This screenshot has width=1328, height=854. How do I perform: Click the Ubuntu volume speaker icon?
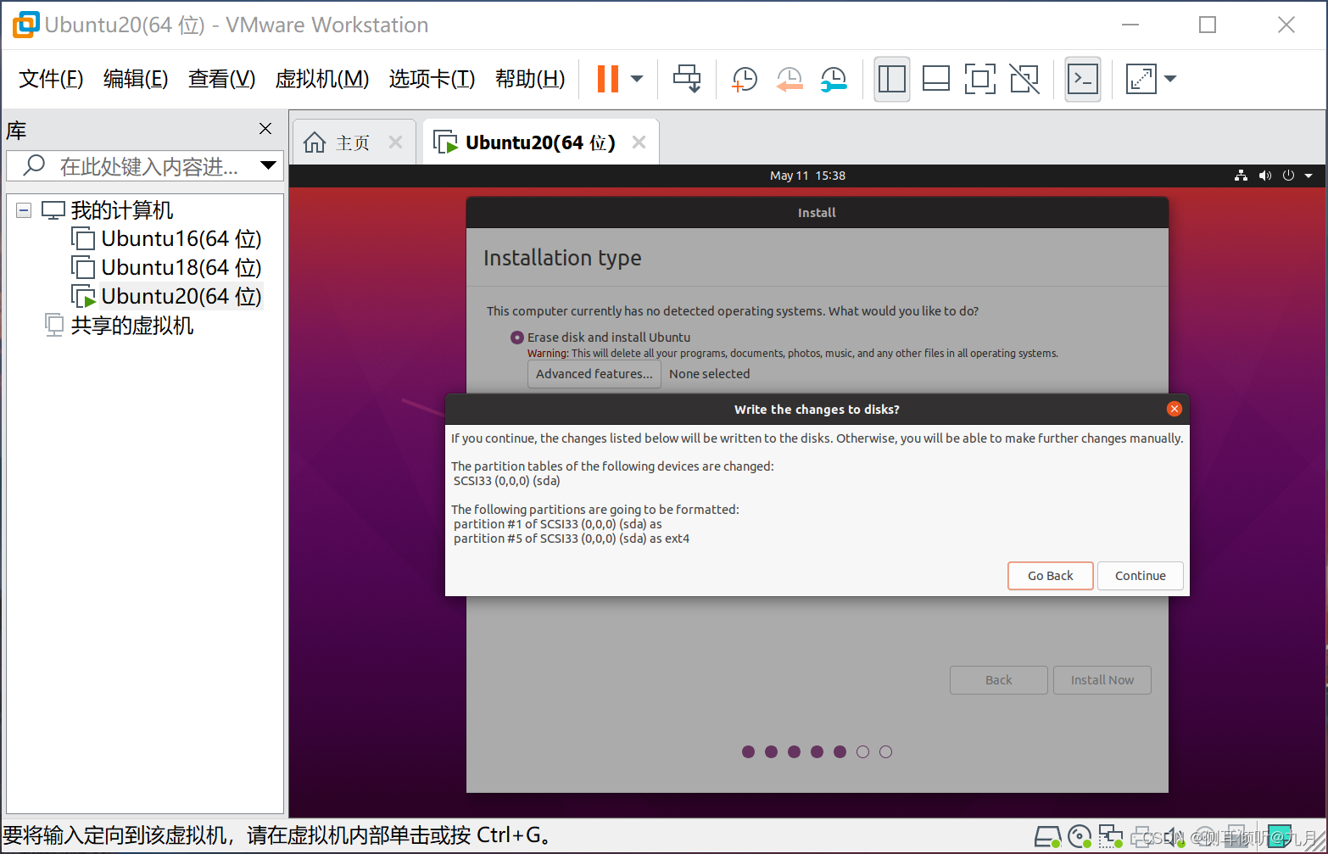(1265, 176)
